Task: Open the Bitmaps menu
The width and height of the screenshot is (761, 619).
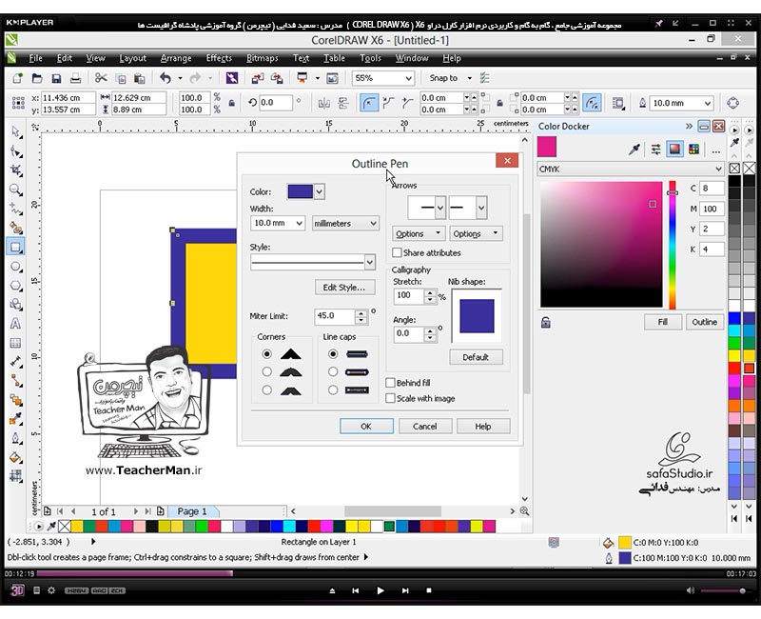Action: point(263,58)
